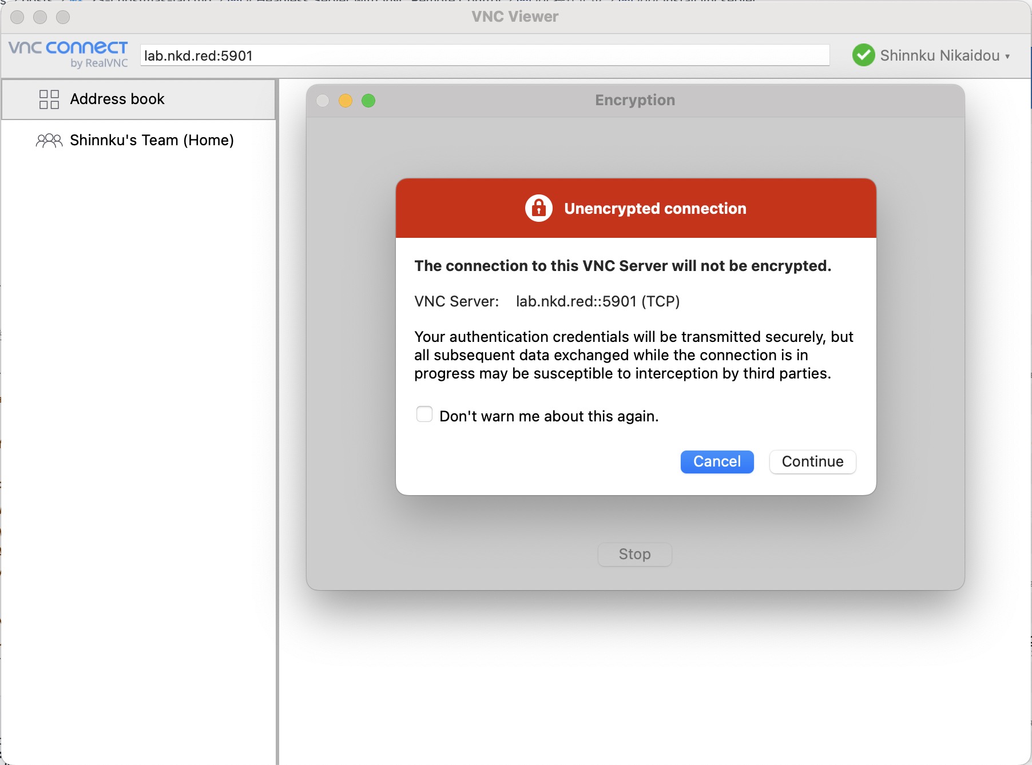Select the Address book sidebar entry
This screenshot has height=765, width=1032.
(x=117, y=98)
